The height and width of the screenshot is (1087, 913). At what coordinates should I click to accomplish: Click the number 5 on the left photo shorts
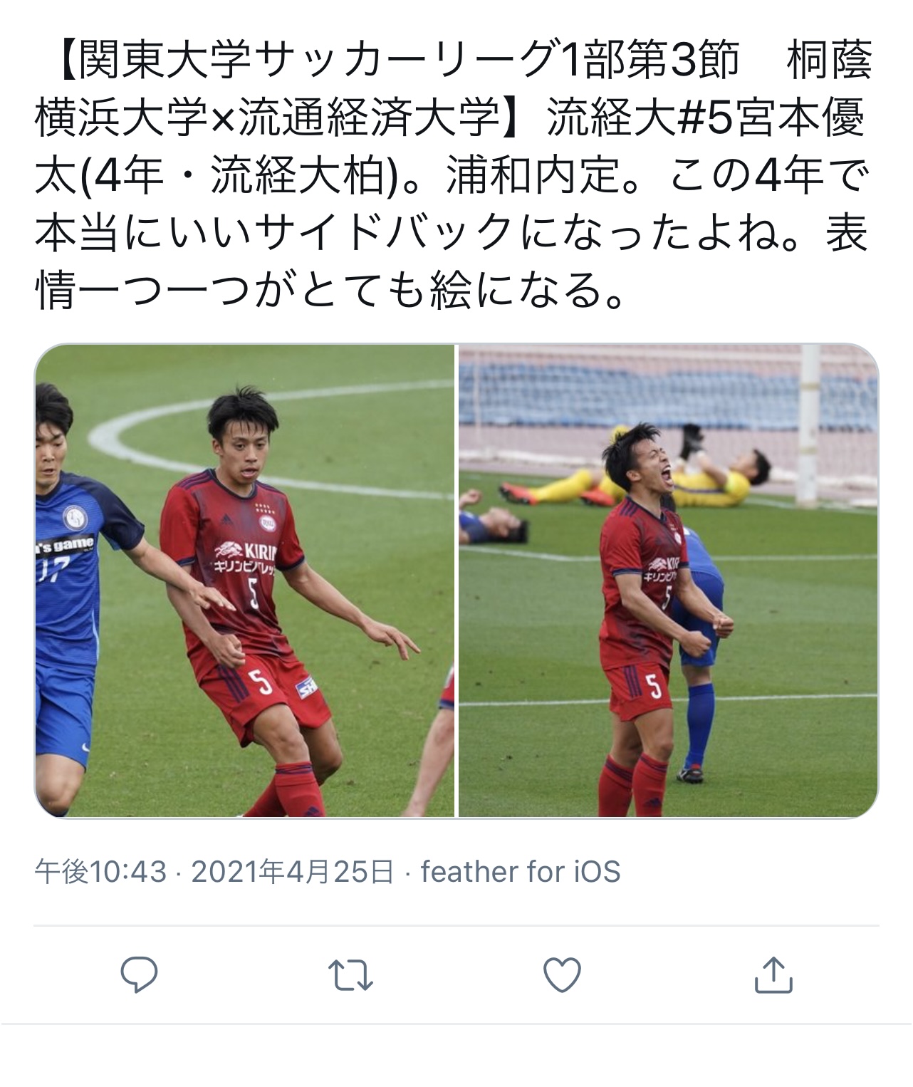pos(261,682)
